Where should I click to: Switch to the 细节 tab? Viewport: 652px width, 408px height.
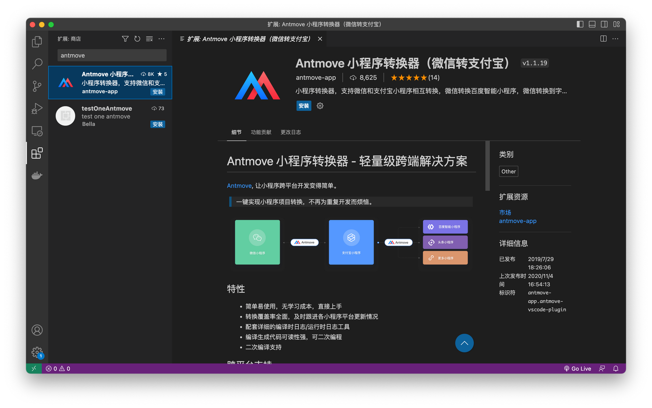[236, 132]
